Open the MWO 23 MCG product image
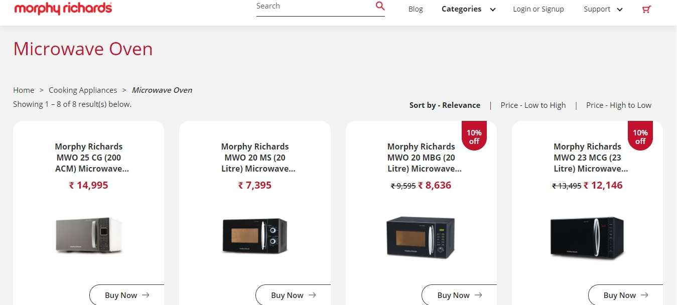The height and width of the screenshot is (305, 677). click(x=587, y=238)
